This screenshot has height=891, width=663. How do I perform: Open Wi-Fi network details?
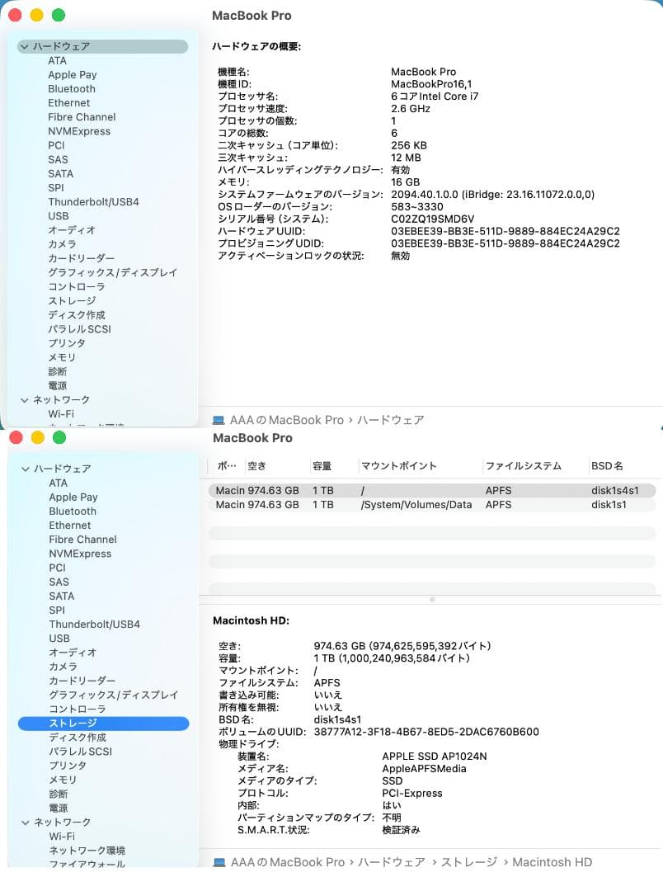pyautogui.click(x=57, y=413)
